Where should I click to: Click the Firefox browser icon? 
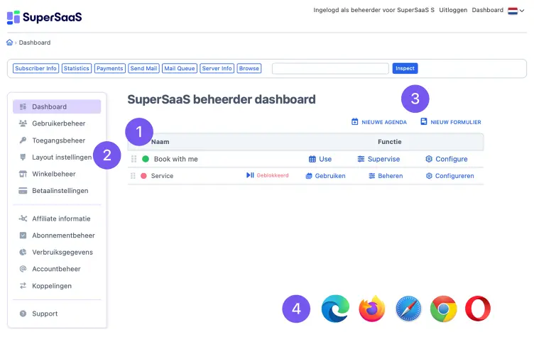(x=372, y=309)
